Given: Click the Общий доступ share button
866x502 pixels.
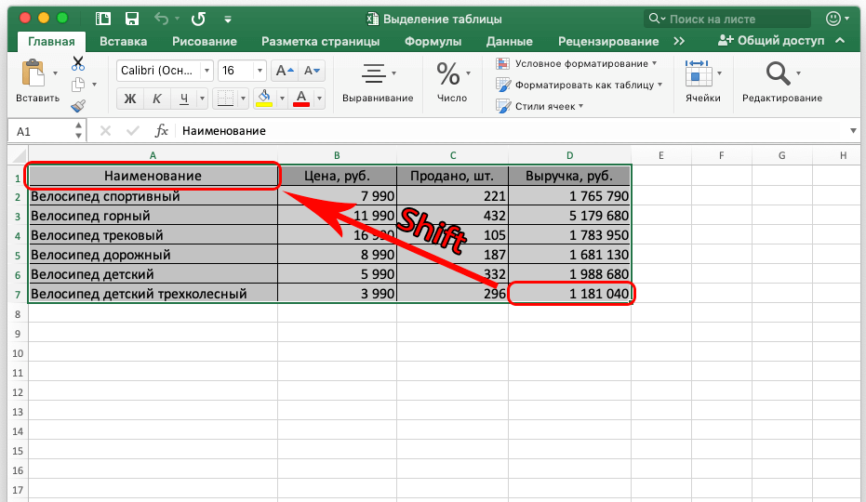Looking at the screenshot, I should click(770, 41).
